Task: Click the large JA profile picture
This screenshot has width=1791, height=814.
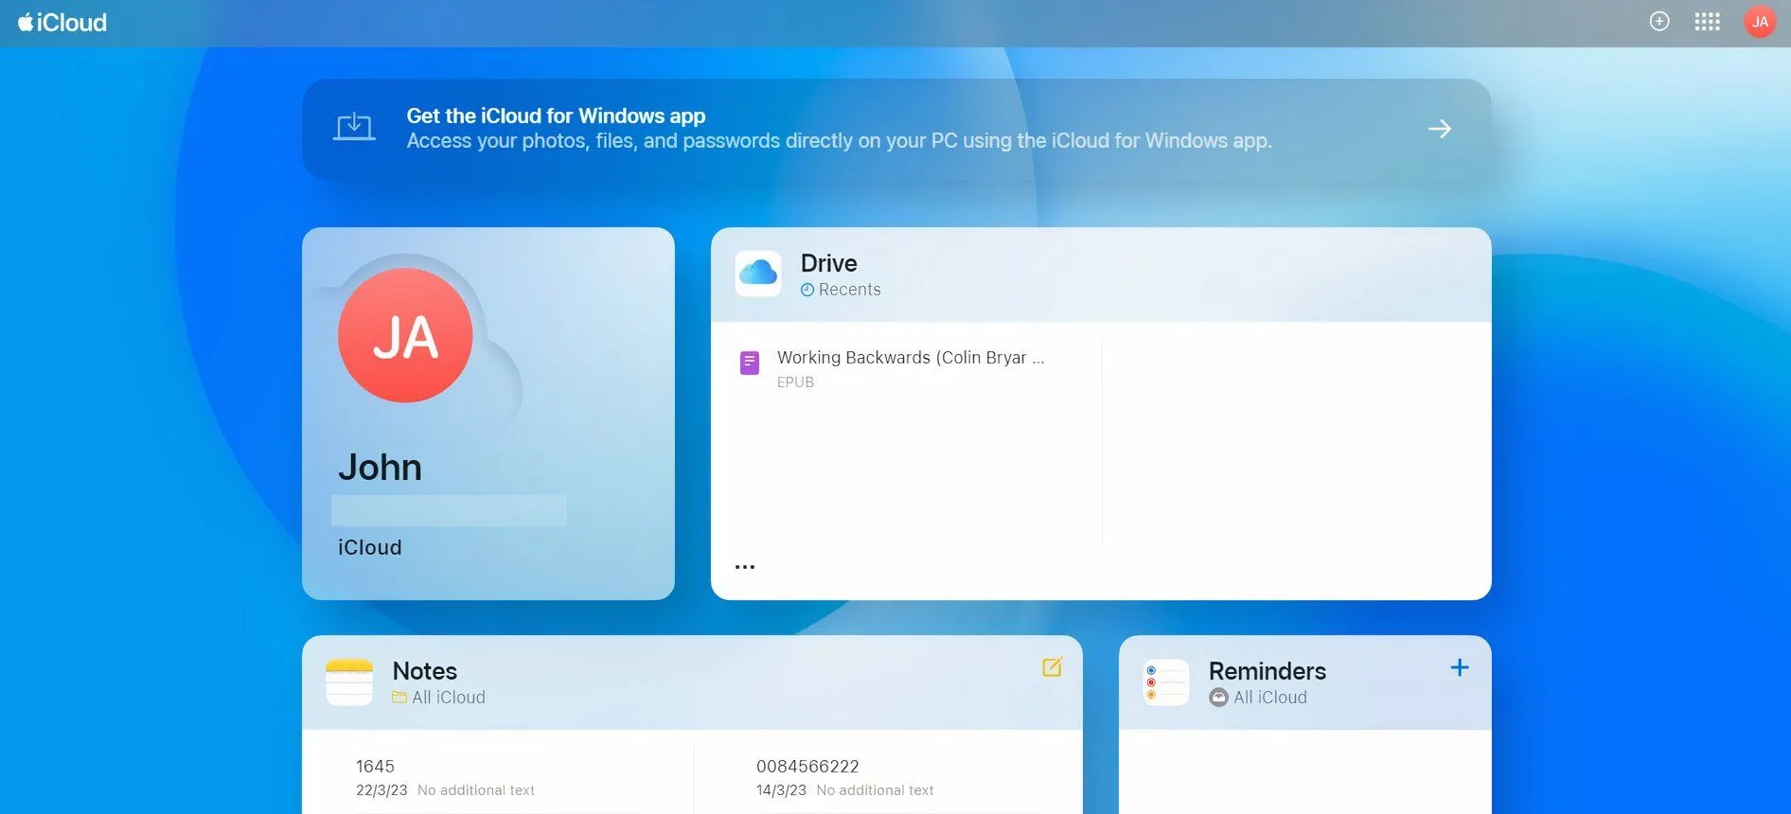Action: (x=405, y=335)
